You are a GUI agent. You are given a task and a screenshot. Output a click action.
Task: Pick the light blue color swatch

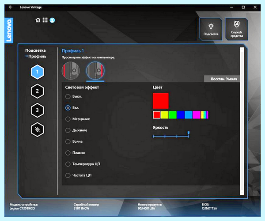click(x=189, y=115)
